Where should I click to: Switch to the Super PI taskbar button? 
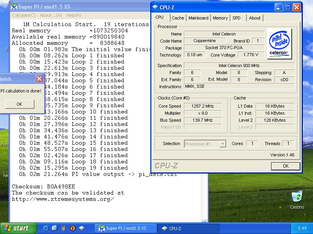[x=126, y=228]
